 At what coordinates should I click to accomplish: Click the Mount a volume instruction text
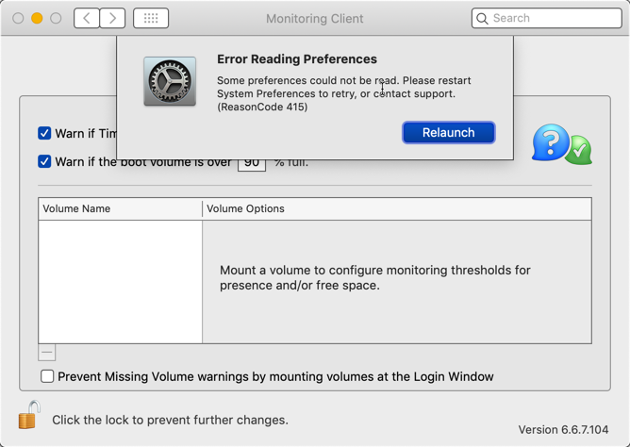click(x=374, y=277)
